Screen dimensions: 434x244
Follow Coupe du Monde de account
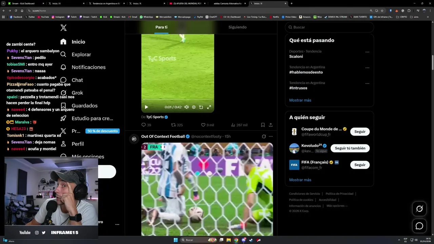click(360, 131)
